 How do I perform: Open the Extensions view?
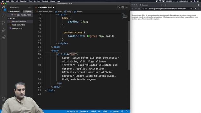3,37
